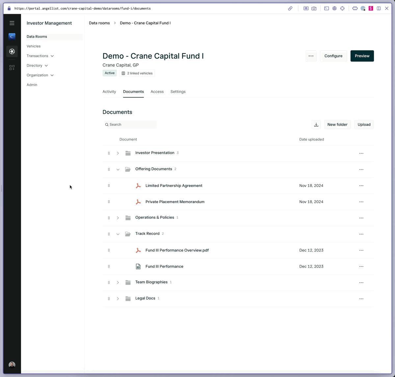Open the Settings tab
395x377 pixels.
pyautogui.click(x=178, y=92)
